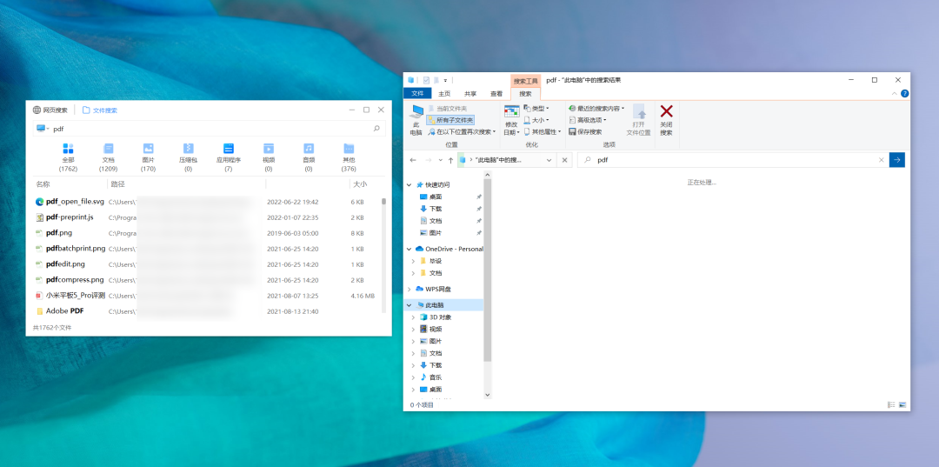Open the 类型 dropdown in ribbon
This screenshot has width=939, height=467.
[x=536, y=109]
